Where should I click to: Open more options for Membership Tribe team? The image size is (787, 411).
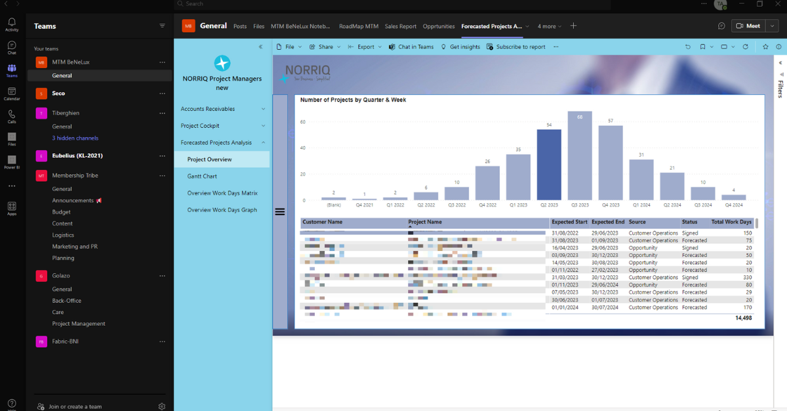[162, 176]
